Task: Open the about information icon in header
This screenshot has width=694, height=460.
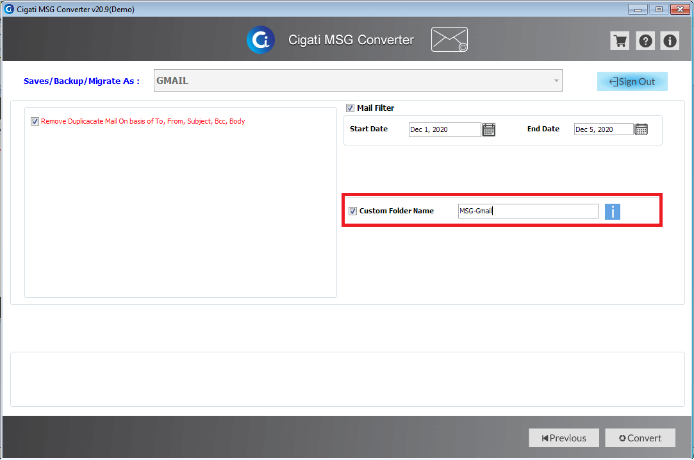Action: [x=670, y=41]
